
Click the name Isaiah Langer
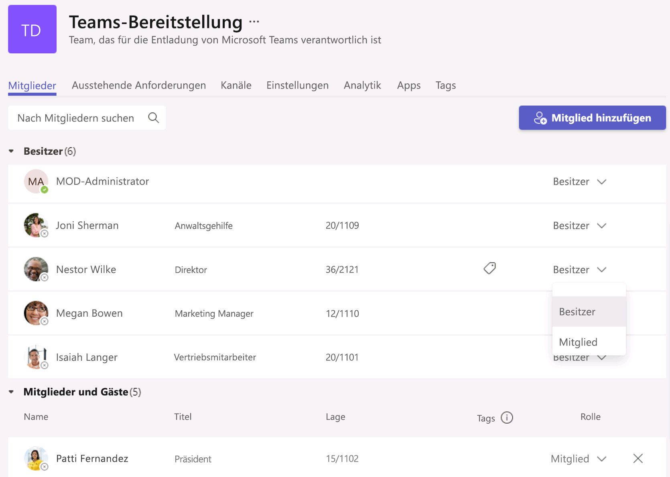click(x=87, y=357)
